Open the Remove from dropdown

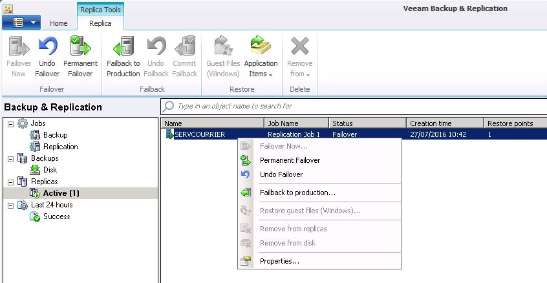click(x=299, y=58)
